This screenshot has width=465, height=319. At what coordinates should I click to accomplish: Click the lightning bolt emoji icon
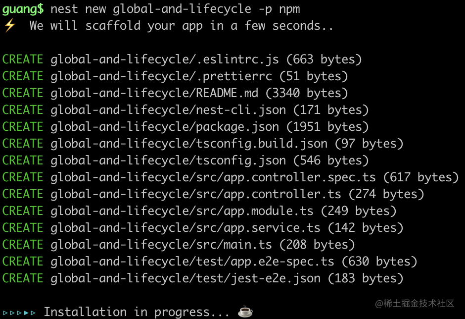tap(9, 26)
